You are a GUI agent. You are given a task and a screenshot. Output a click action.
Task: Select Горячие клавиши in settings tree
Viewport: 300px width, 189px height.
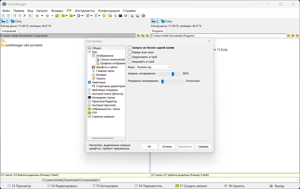tap(103, 117)
